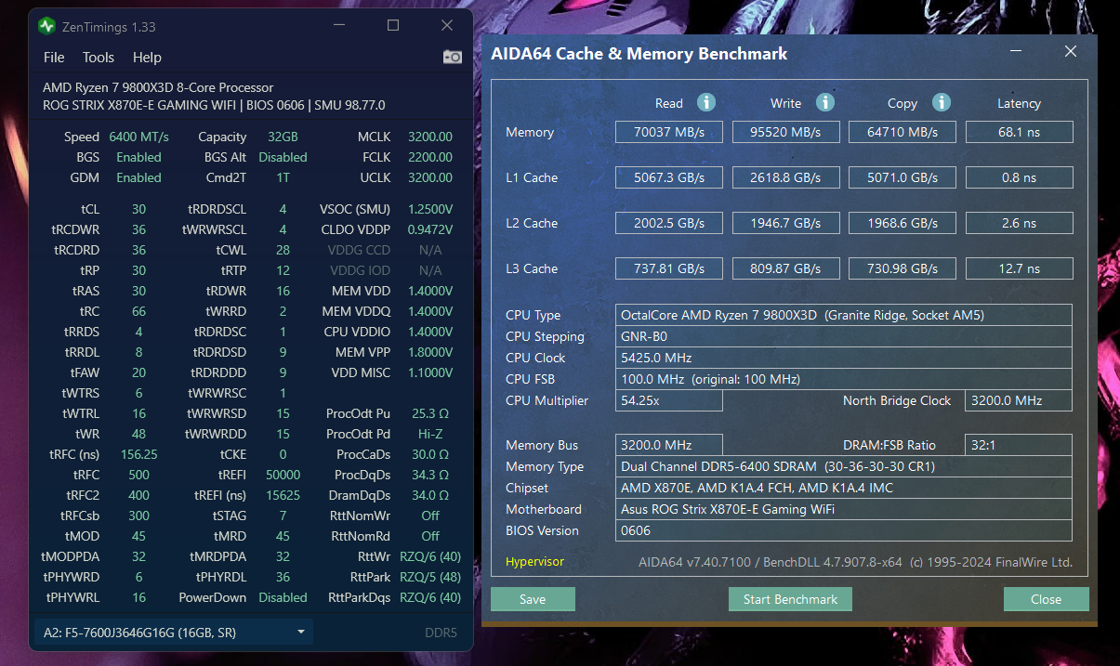Click tREFI value 50000
The image size is (1120, 666).
click(283, 475)
